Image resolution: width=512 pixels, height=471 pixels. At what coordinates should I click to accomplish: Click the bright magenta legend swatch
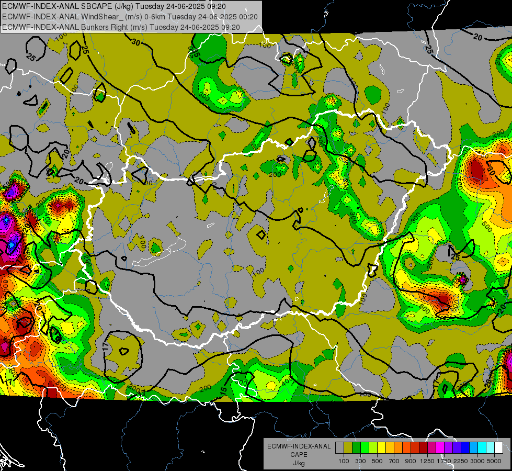(x=440, y=448)
